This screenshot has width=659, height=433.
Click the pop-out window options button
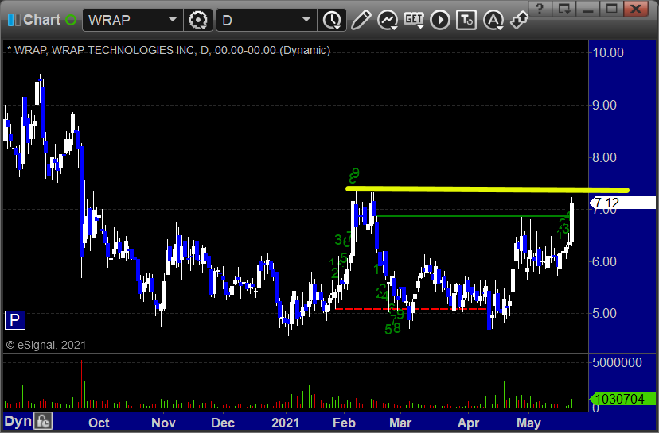tap(563, 9)
